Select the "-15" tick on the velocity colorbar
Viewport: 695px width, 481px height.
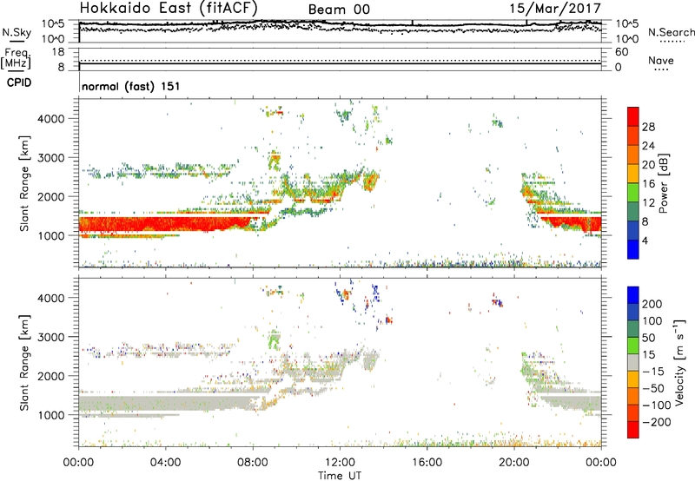click(652, 371)
